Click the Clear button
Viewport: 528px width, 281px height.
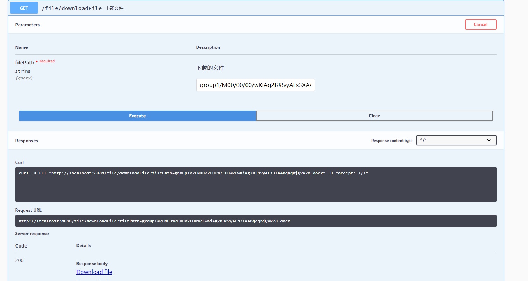point(374,116)
